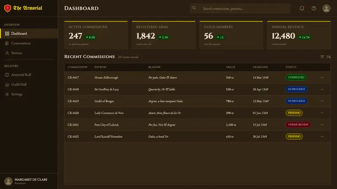Select patron Lord Ranulf Fitzwalter
The height and width of the screenshot is (189, 337).
pos(108,136)
